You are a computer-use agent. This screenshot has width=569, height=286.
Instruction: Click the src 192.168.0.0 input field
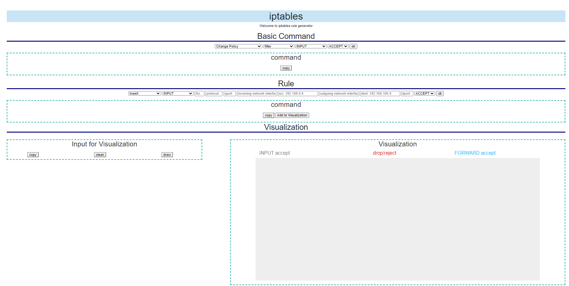298,93
